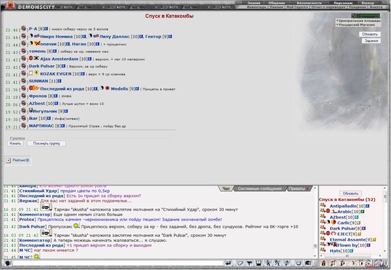
Task: Click the send message arrow icon
Action: (x=228, y=263)
